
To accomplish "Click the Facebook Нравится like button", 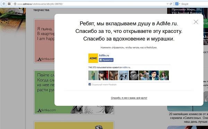I will pos(106,60).
